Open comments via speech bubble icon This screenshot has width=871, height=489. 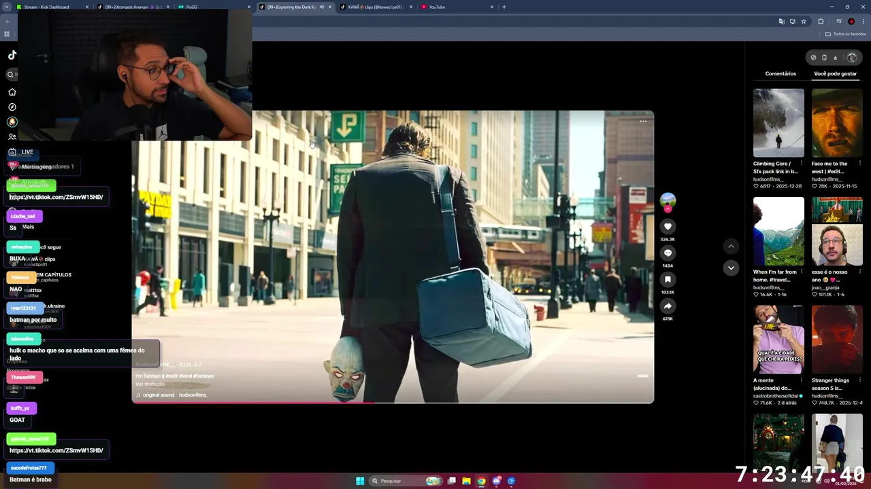(668, 253)
